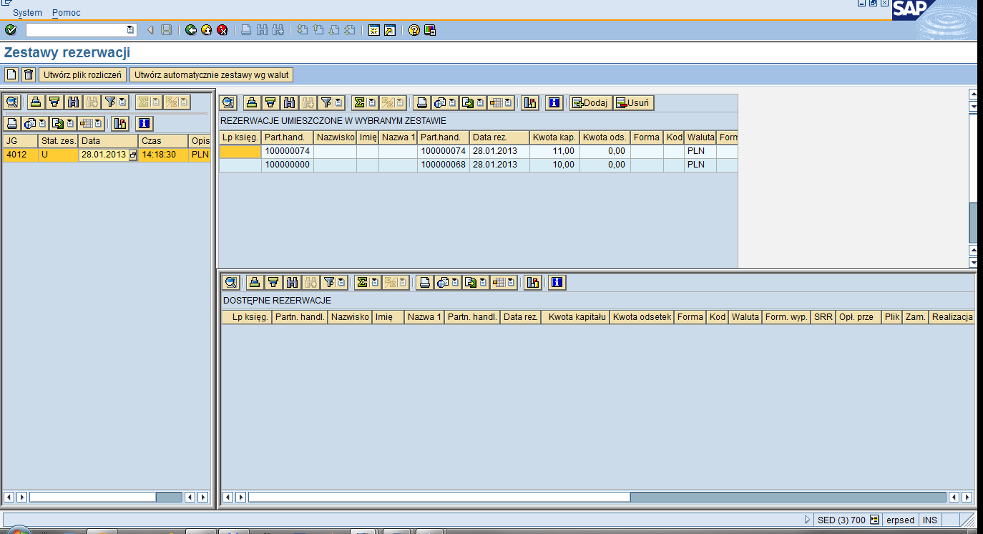Open Views dropdown in available reservations toolbar

(456, 282)
